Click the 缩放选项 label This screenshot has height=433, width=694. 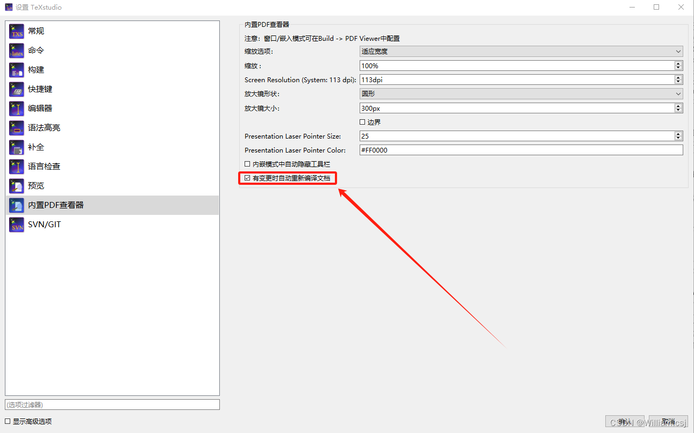(259, 52)
